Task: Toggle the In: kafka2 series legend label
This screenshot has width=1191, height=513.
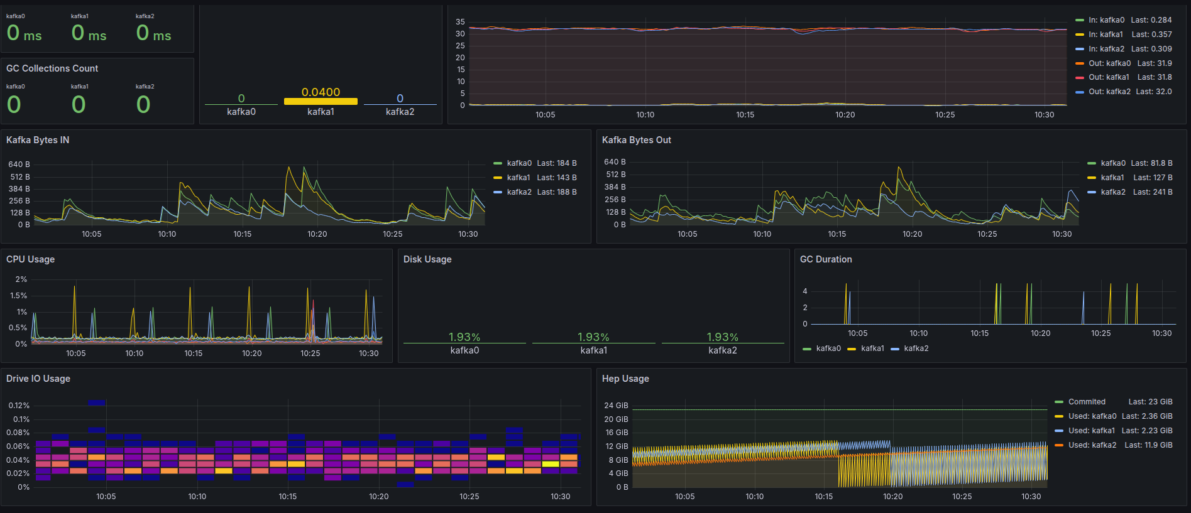Action: coord(1106,49)
